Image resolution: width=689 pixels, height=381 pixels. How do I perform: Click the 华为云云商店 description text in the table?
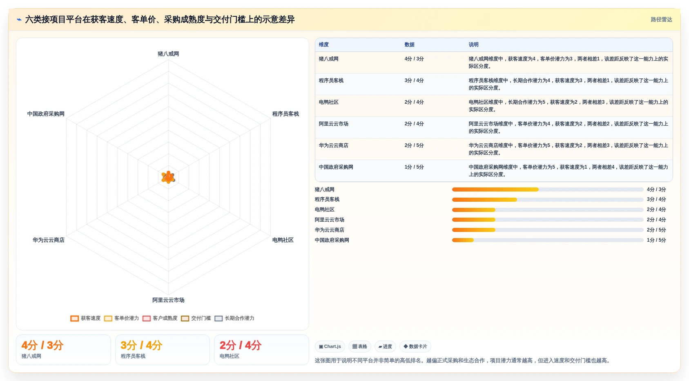pos(568,149)
